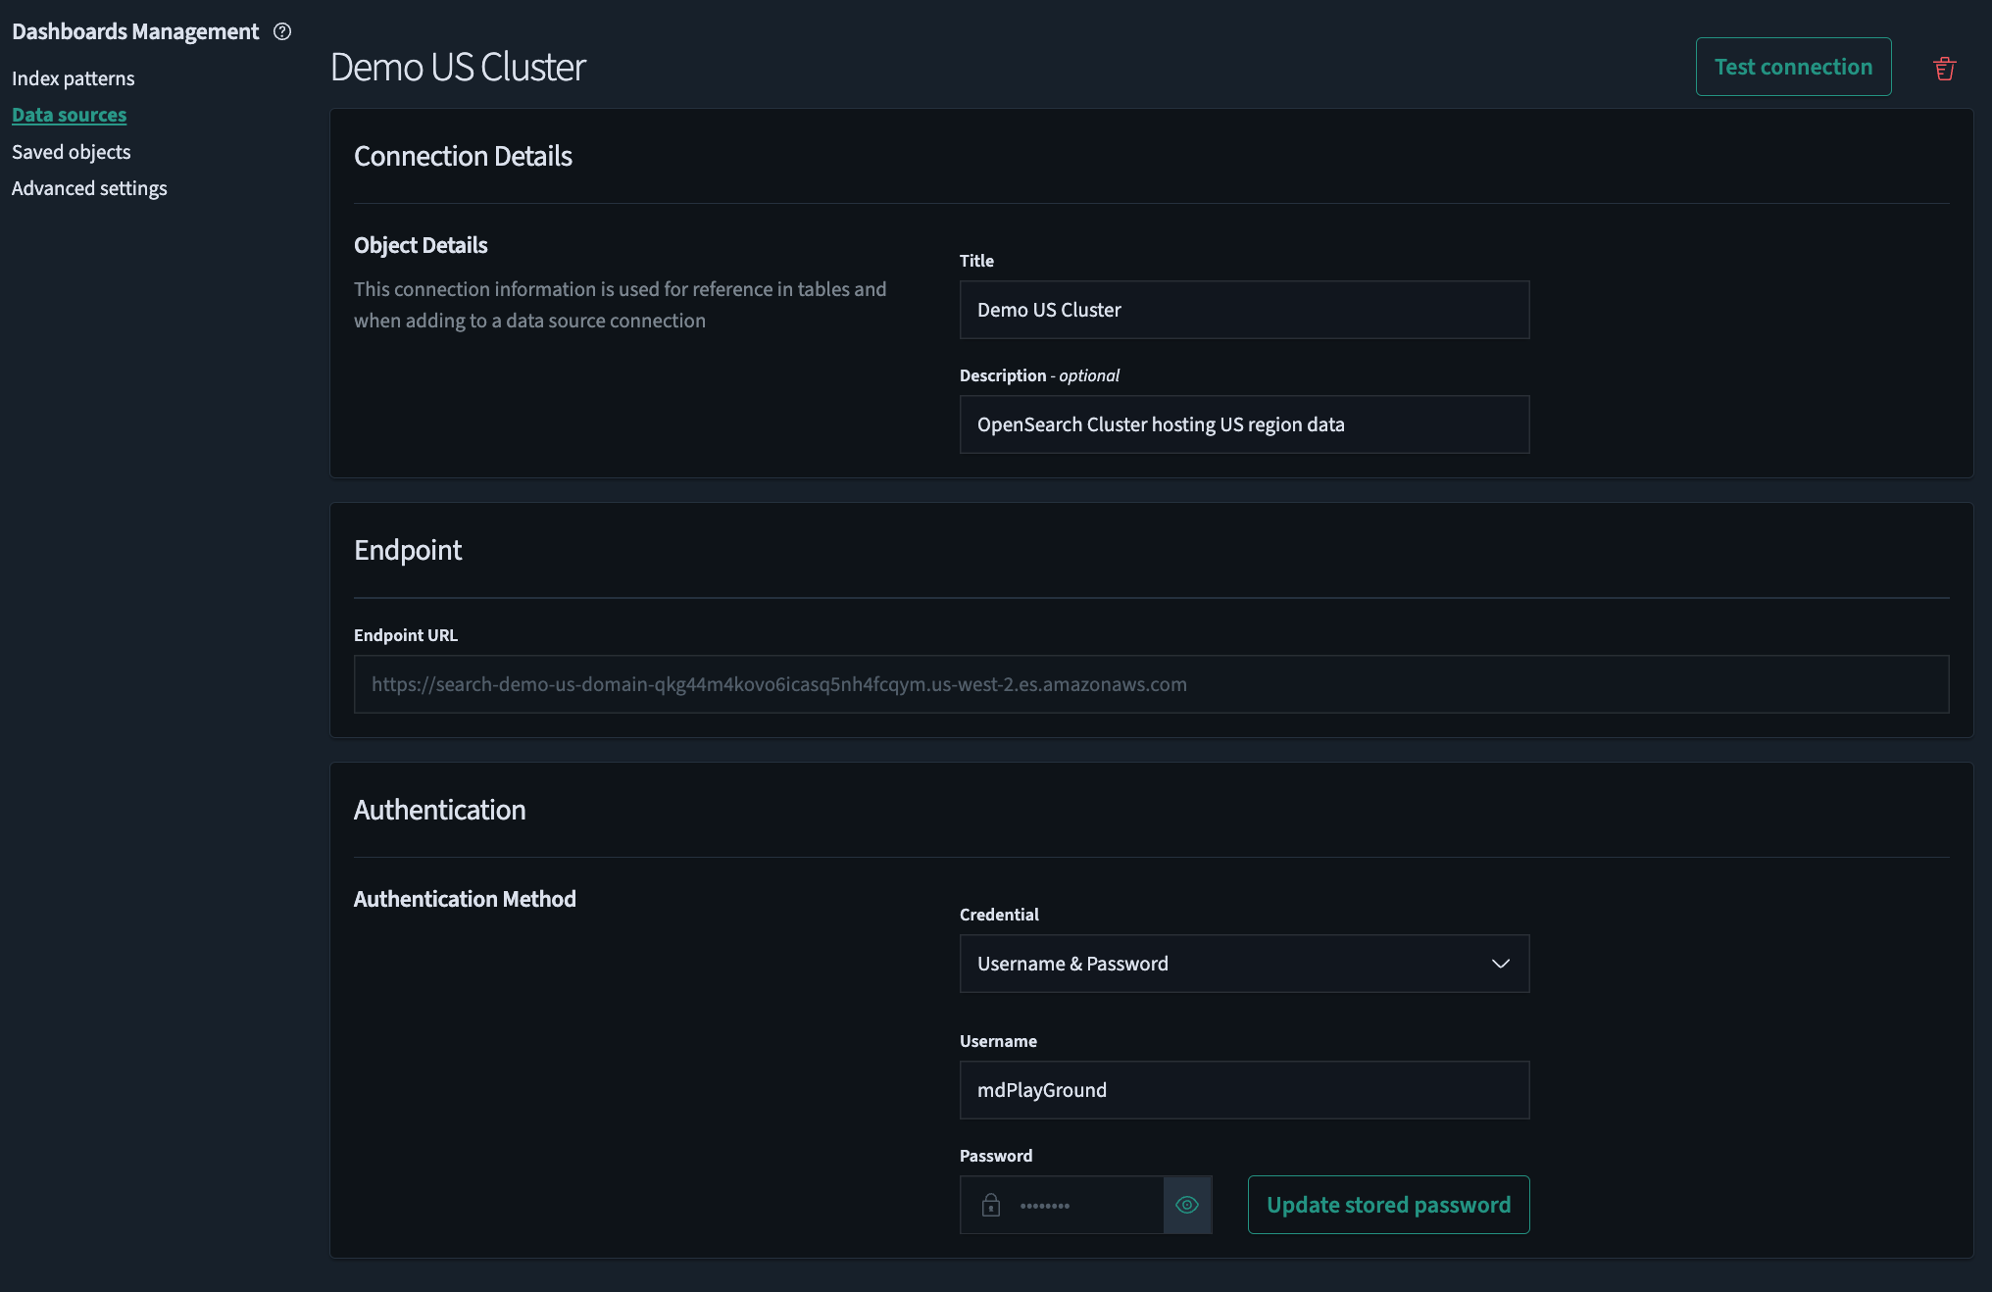Click the Credential field label
Screen dimensions: 1992x1292
tap(999, 915)
